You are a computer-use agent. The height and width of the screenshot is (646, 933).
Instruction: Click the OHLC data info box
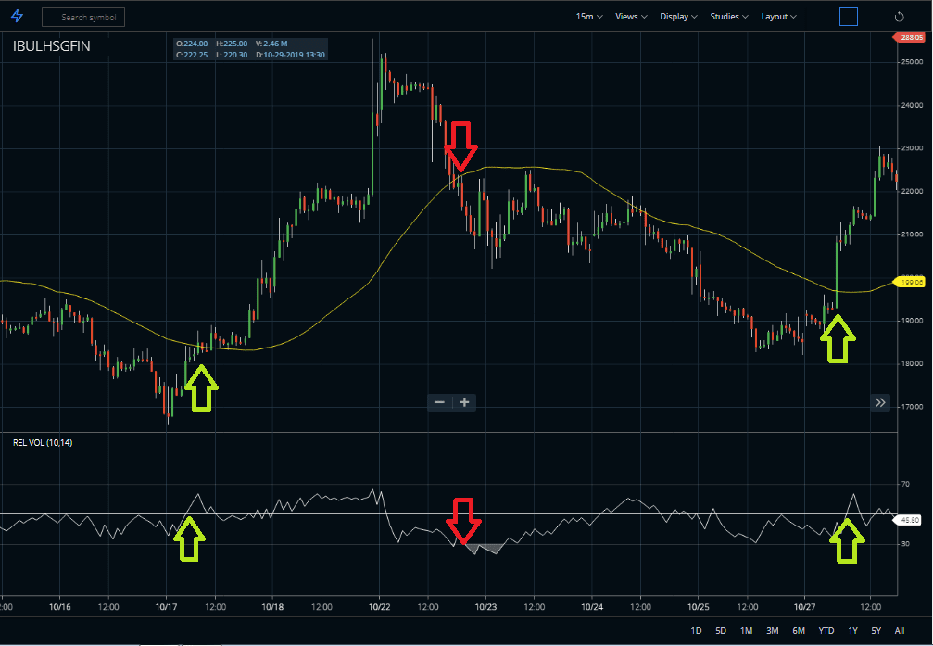tap(250, 49)
